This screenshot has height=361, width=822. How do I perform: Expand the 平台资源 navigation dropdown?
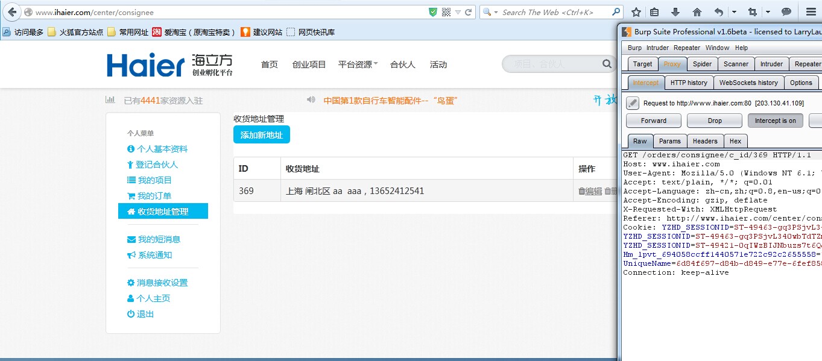click(358, 64)
